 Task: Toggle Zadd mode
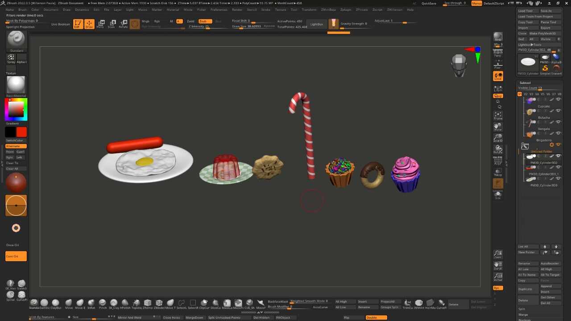tap(191, 21)
